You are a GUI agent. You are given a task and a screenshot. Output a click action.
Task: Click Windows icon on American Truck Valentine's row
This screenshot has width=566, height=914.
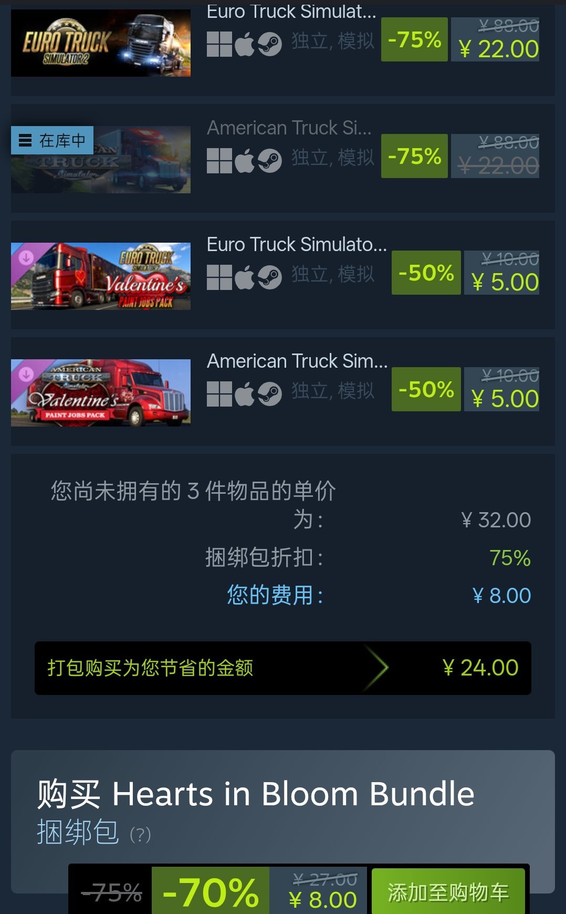tap(219, 394)
